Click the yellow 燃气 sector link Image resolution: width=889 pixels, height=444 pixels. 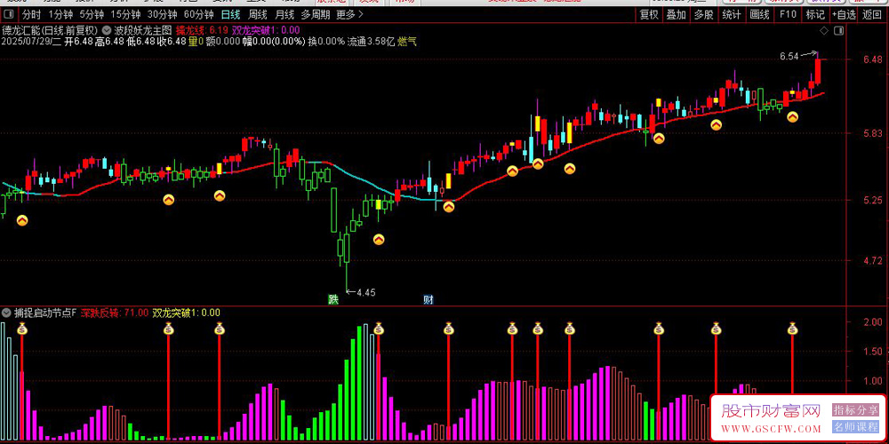(x=407, y=41)
